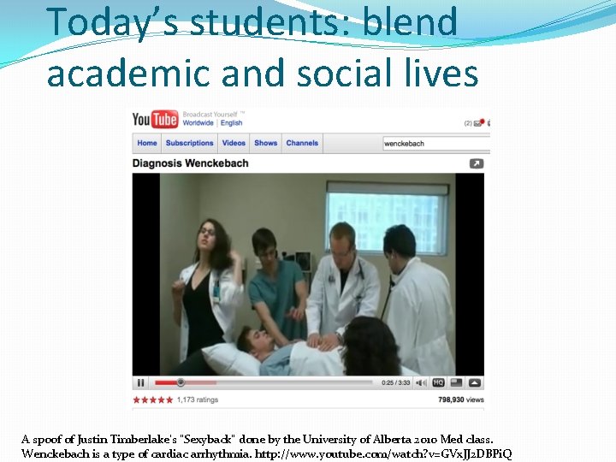The height and width of the screenshot is (462, 616).
Task: Open the Subscriptions tab
Action: click(x=189, y=143)
